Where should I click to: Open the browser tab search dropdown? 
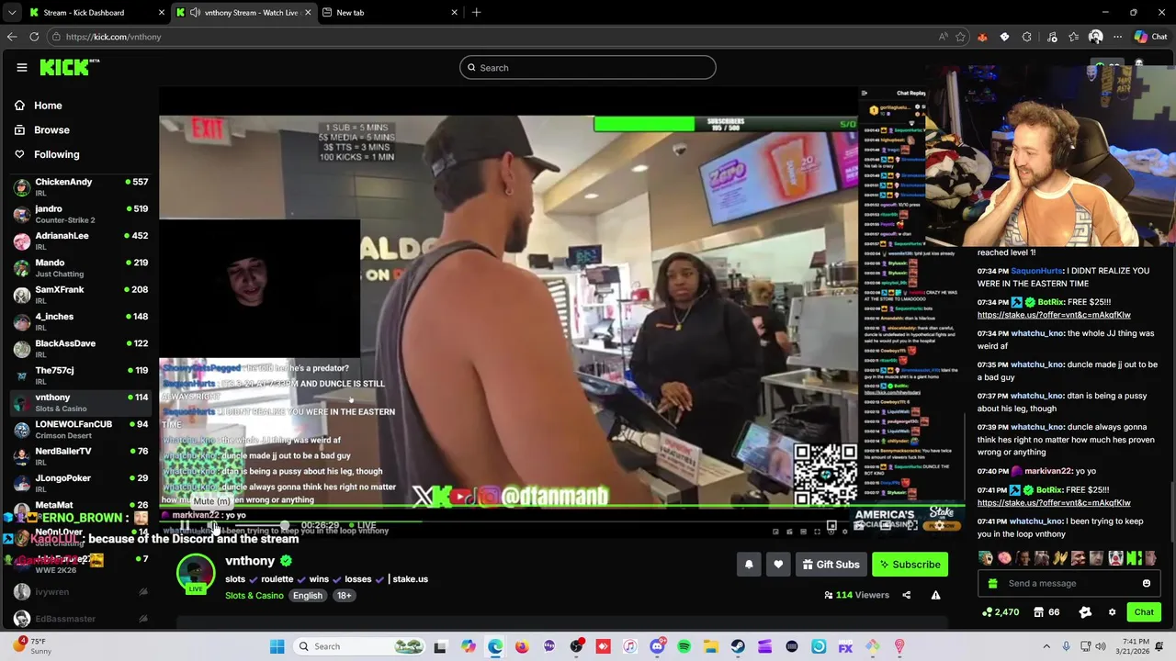point(11,12)
